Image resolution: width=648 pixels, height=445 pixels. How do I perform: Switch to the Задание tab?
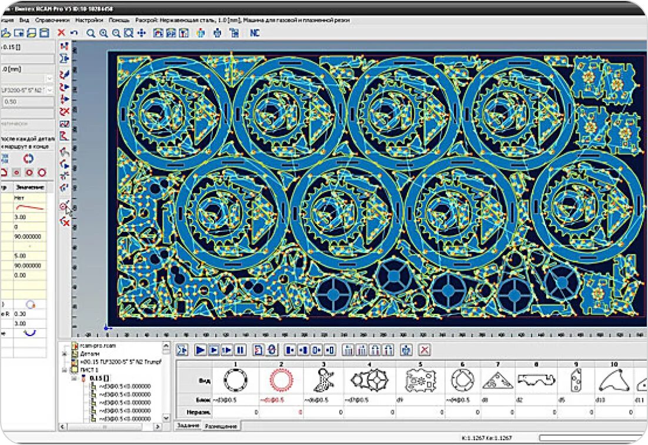[x=188, y=425]
